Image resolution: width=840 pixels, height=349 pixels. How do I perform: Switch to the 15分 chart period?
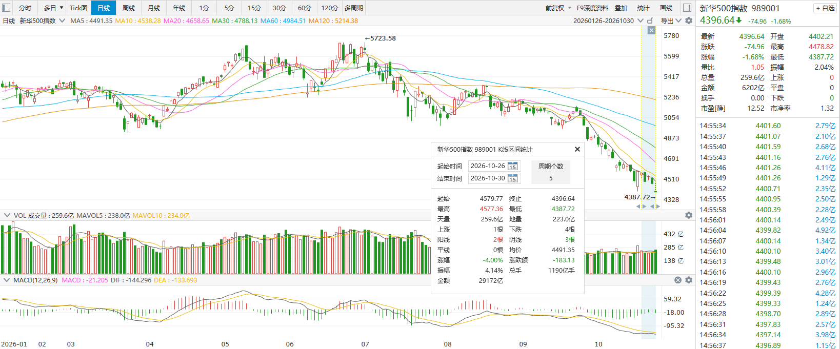254,8
